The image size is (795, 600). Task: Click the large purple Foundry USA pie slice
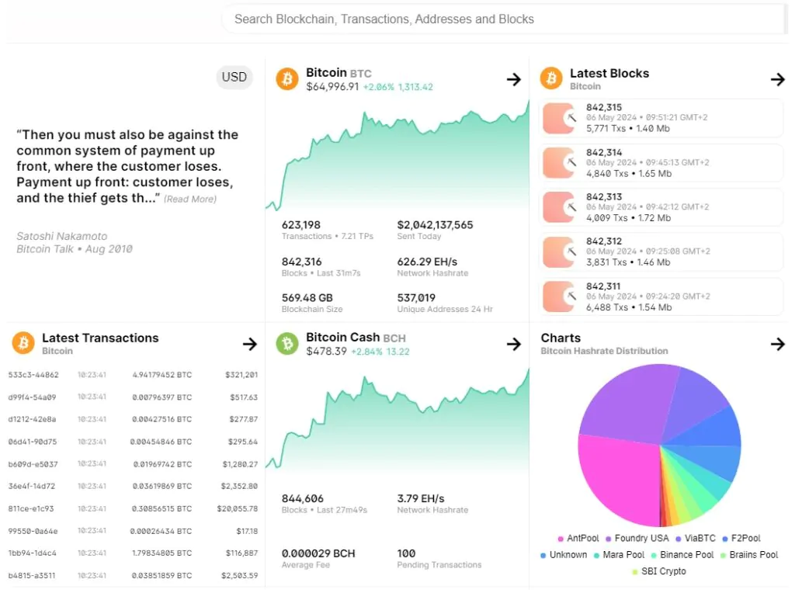[630, 405]
